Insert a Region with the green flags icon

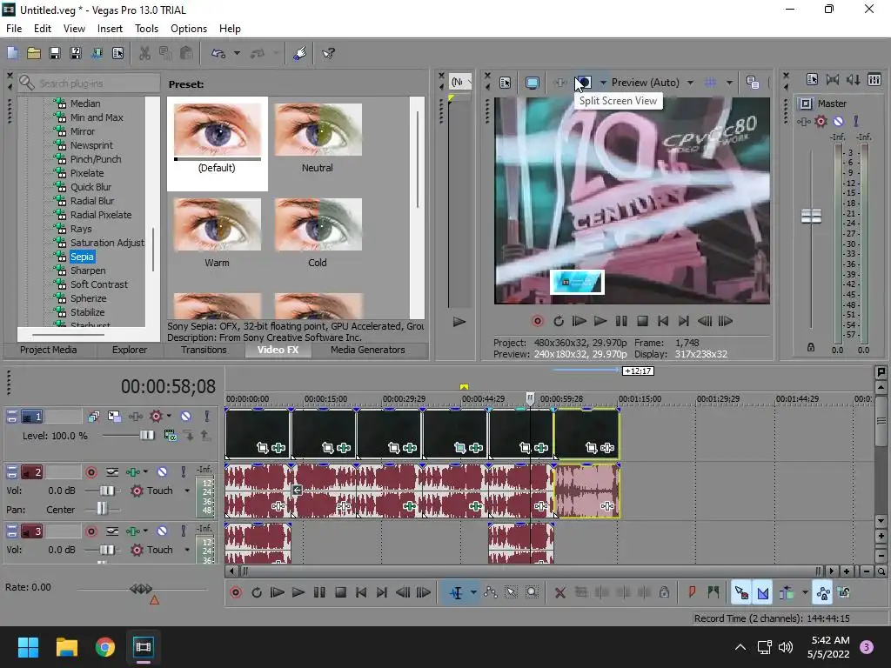[x=713, y=593]
